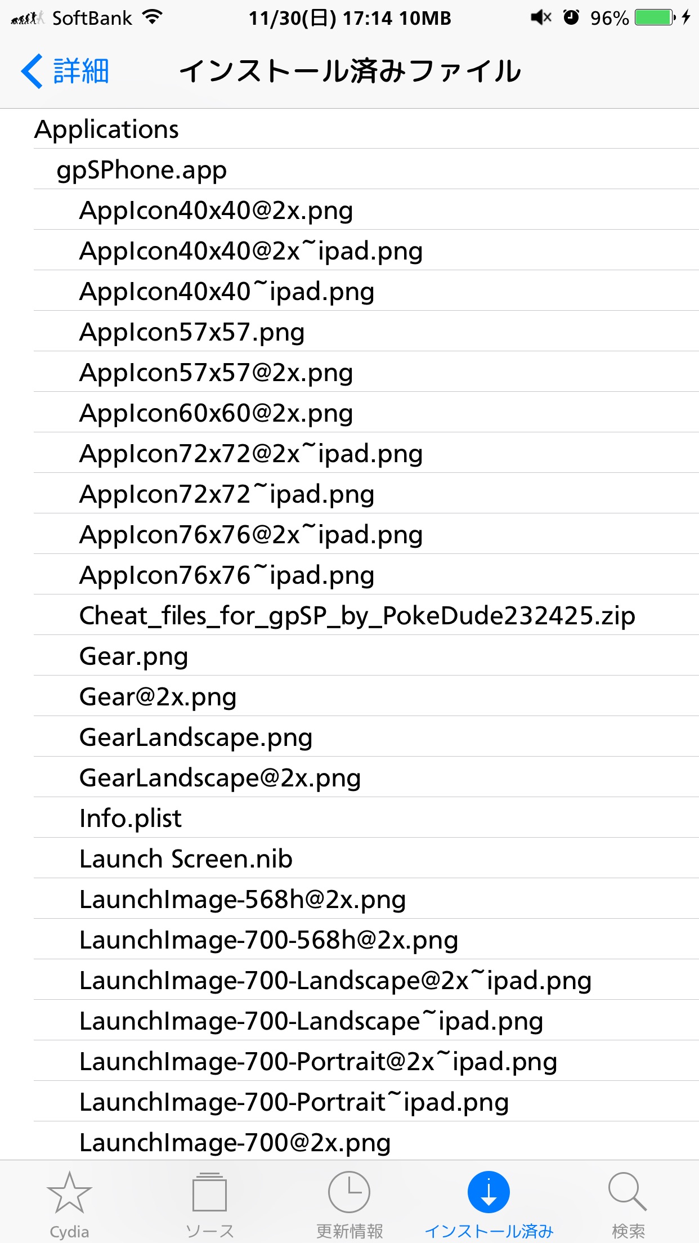Screen dimensions: 699x1243
Task: Open the ソース sources tab icon
Action: (x=209, y=1192)
